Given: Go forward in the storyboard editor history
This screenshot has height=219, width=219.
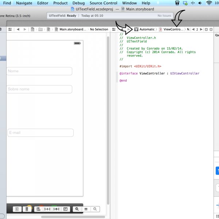Looking at the screenshot, I should 25,29.
